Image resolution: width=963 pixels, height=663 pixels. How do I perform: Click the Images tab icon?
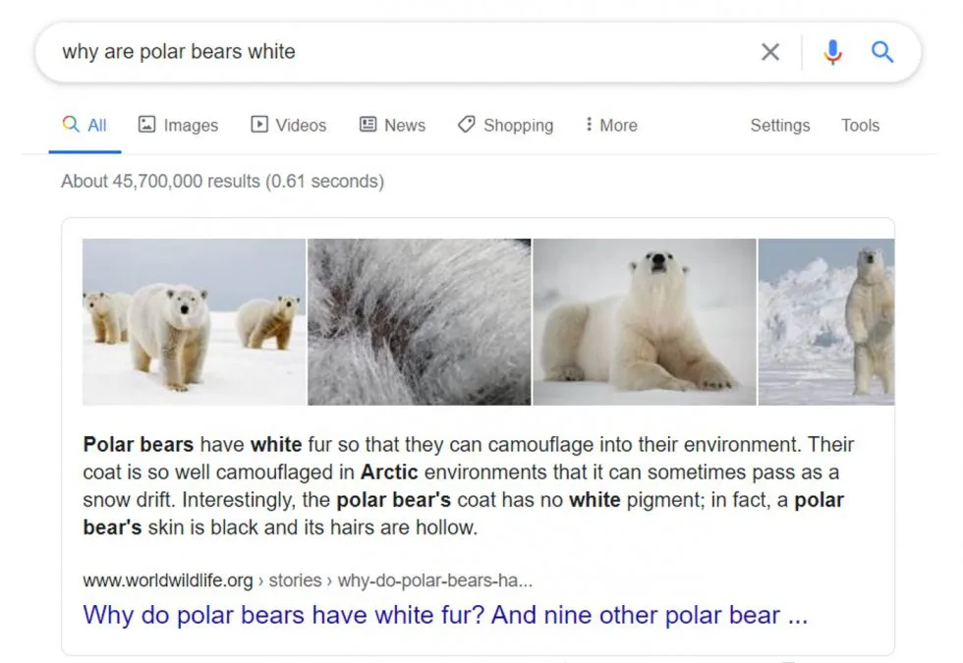(x=147, y=125)
